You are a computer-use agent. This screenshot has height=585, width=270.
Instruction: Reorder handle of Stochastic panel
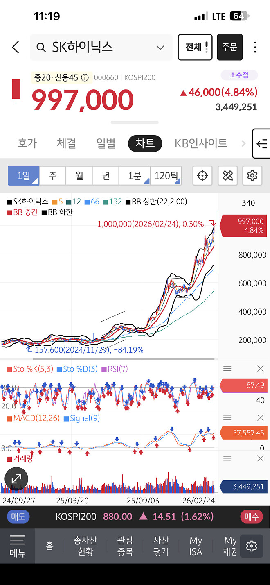227,369
